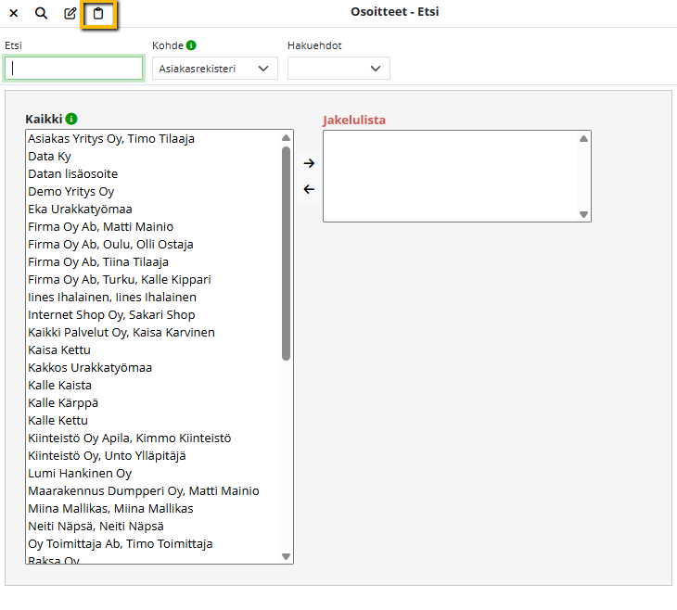Click into the Etsi search field
Viewport: 677px width, 610px height.
(74, 69)
